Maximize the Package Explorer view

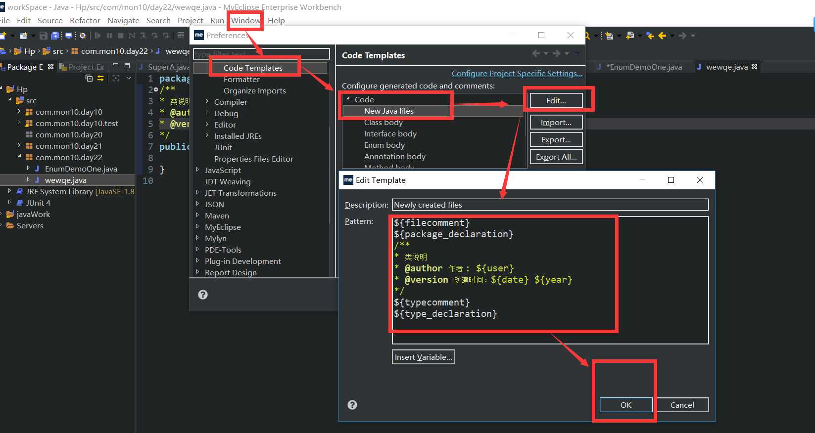[127, 65]
